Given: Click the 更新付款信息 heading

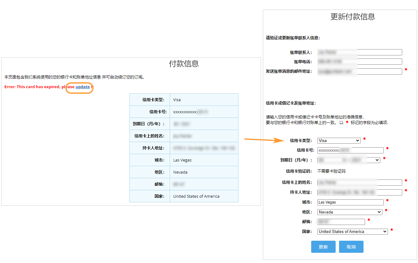Looking at the screenshot, I should 353,17.
